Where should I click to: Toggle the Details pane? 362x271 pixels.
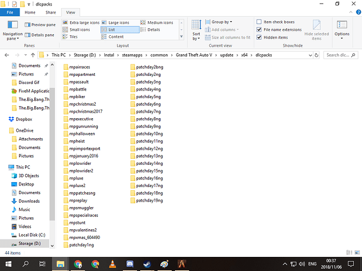tap(40, 35)
